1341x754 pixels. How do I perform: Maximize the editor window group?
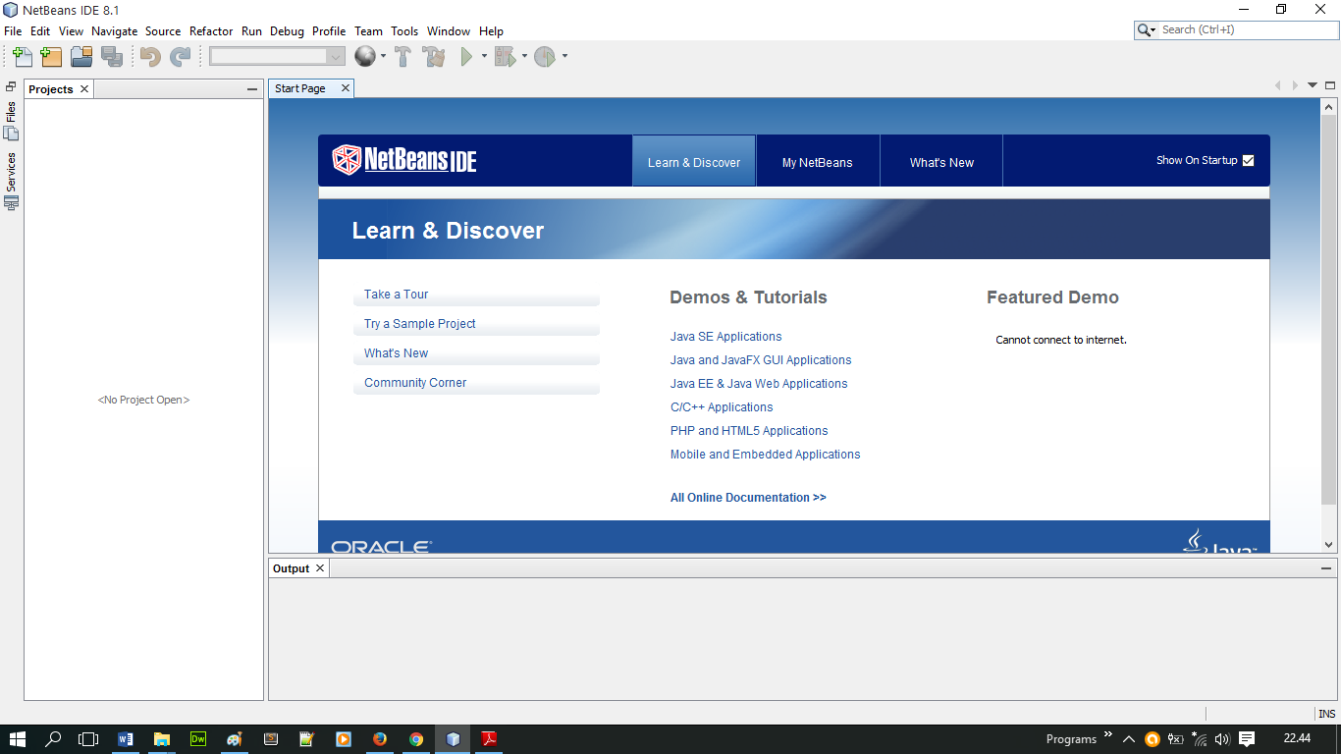point(1329,85)
